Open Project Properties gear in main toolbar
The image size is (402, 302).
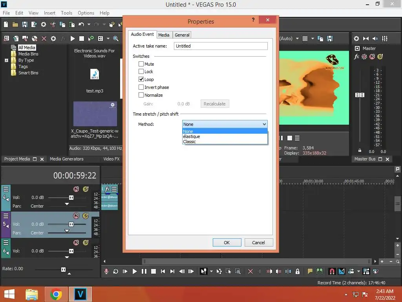(x=44, y=24)
